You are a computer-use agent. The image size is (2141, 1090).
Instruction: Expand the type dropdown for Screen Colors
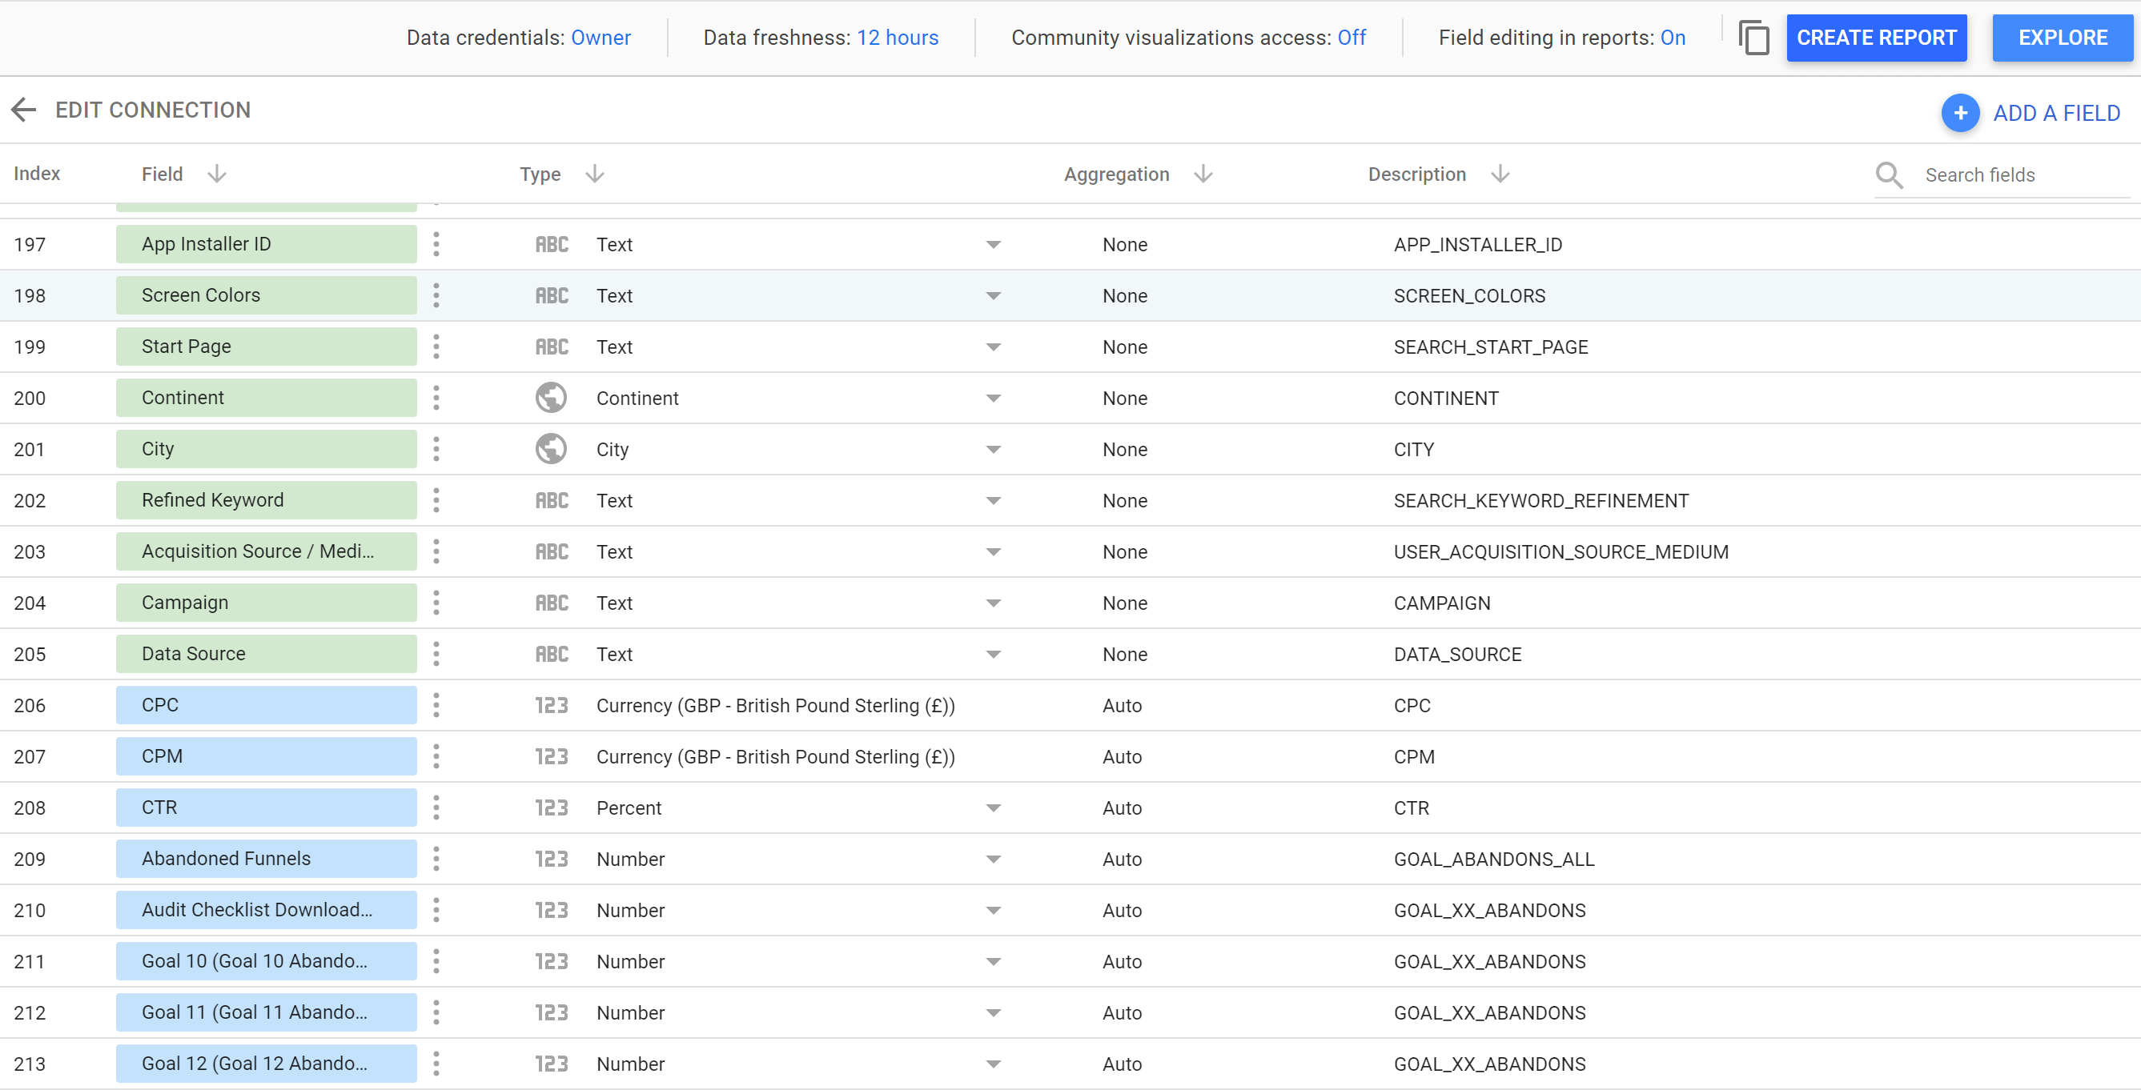pos(993,296)
